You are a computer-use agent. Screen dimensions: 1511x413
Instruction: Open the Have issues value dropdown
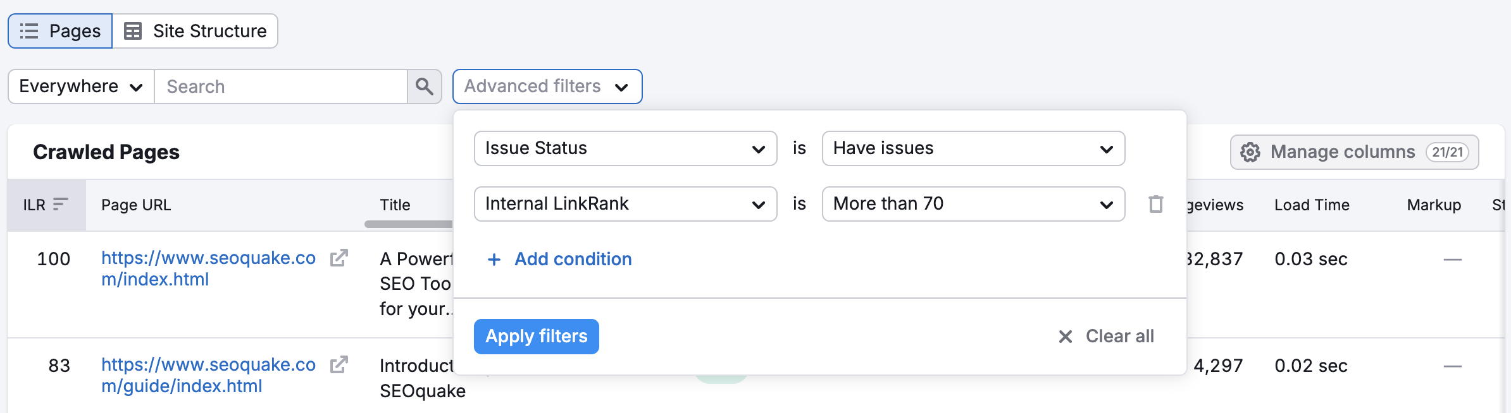973,148
